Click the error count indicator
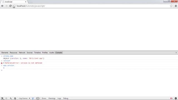178x100 pixels. pos(171,98)
